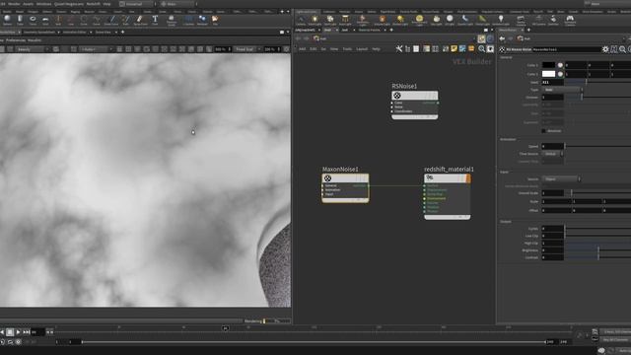Select the Sphere shelf tool
The height and width of the screenshot is (355, 631).
pyautogui.click(x=7, y=20)
